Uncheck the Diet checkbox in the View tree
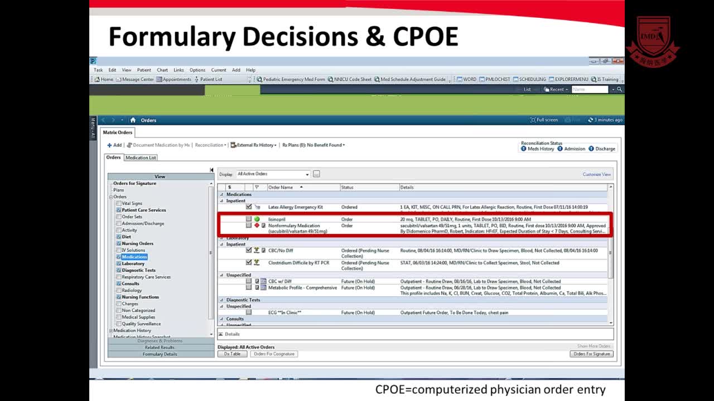The width and height of the screenshot is (714, 401). pos(119,237)
